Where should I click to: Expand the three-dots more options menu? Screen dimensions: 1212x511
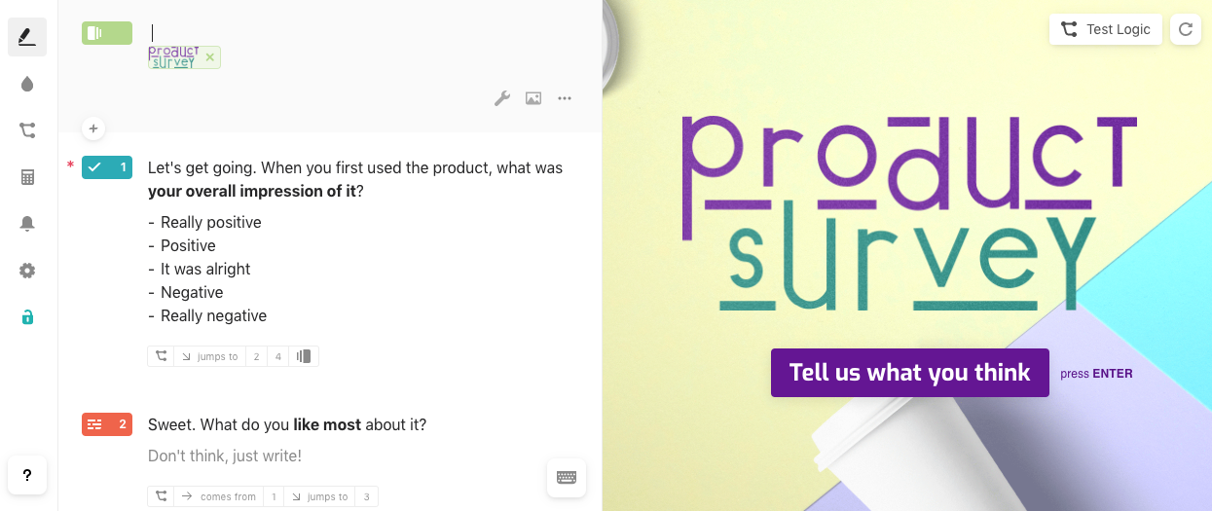point(565,98)
